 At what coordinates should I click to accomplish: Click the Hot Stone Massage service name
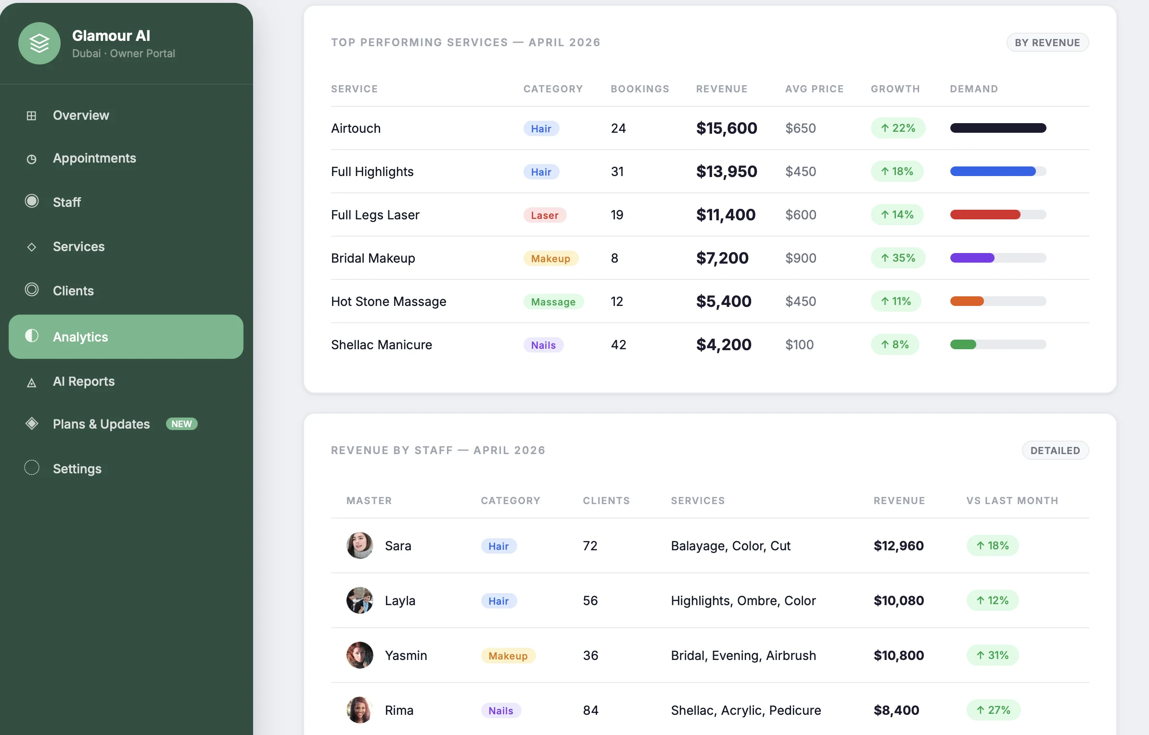[389, 301]
